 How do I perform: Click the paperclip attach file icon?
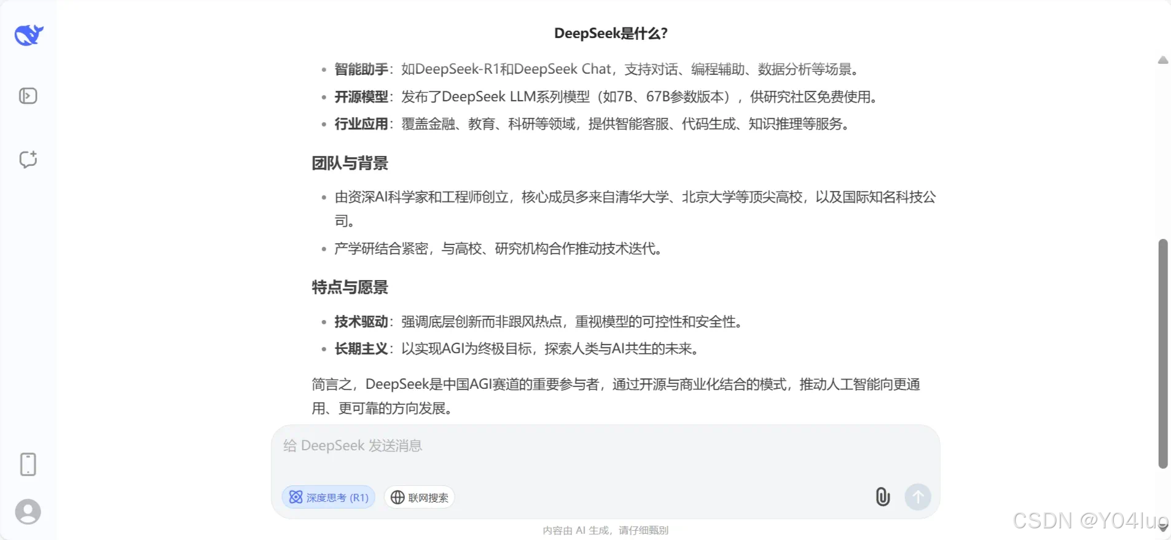click(x=883, y=496)
